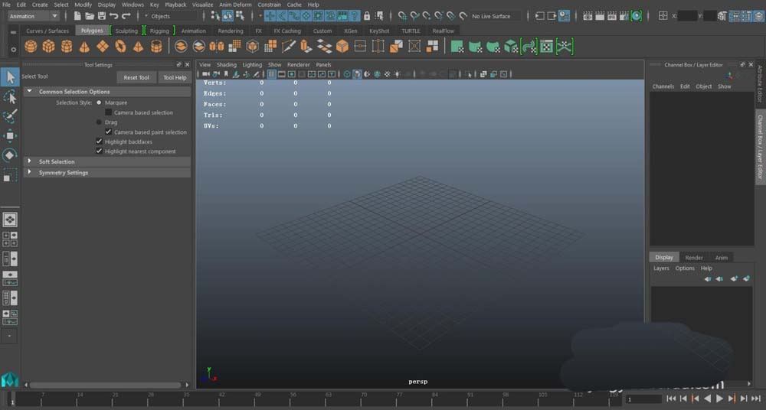Switch to the Sculpting shelf tab
Image resolution: width=766 pixels, height=410 pixels.
(x=126, y=31)
